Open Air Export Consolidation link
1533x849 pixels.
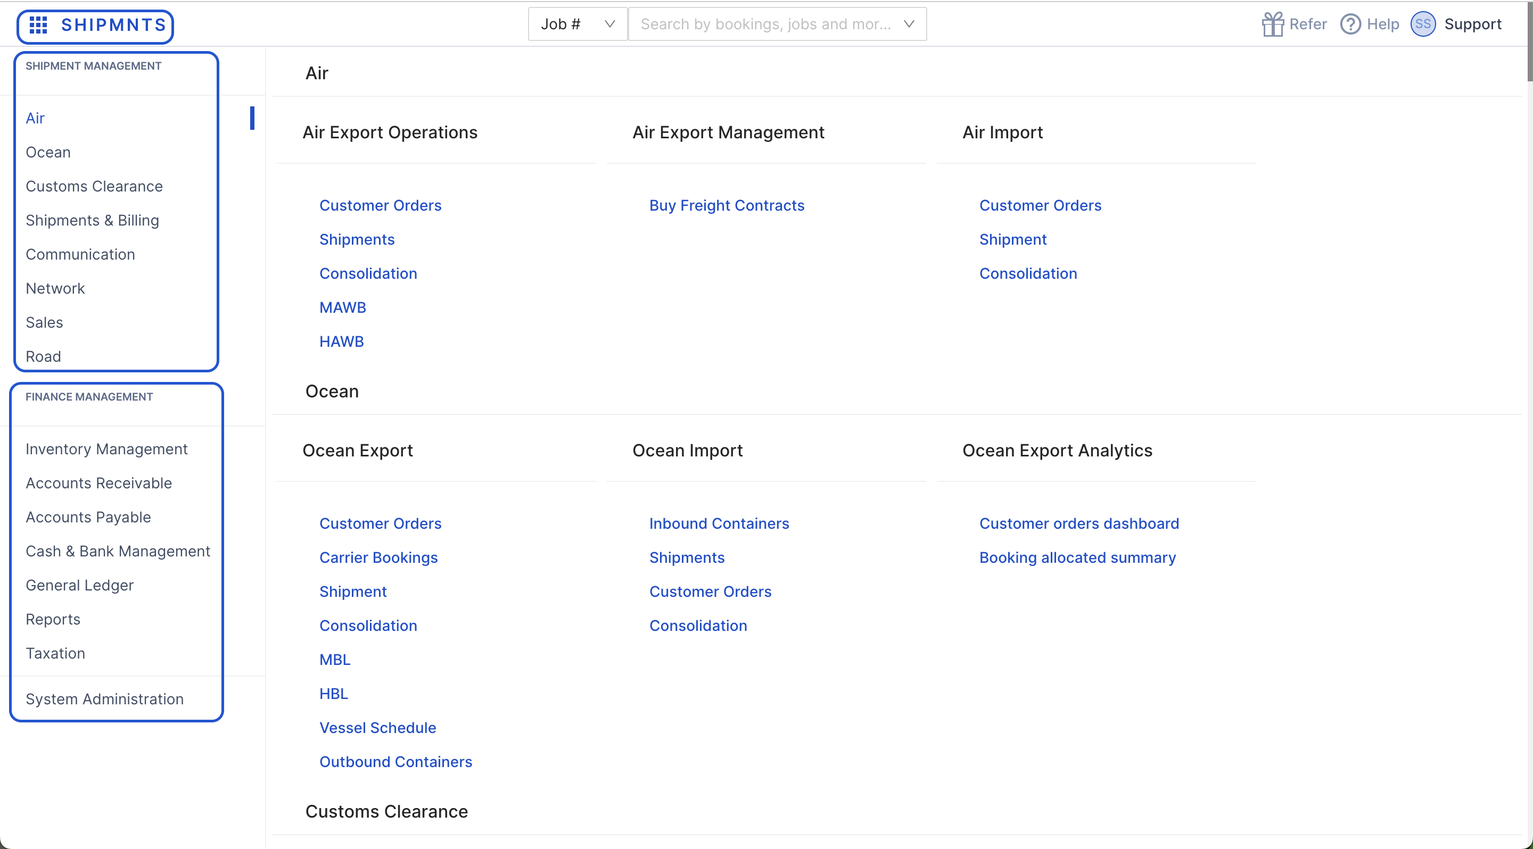(368, 273)
